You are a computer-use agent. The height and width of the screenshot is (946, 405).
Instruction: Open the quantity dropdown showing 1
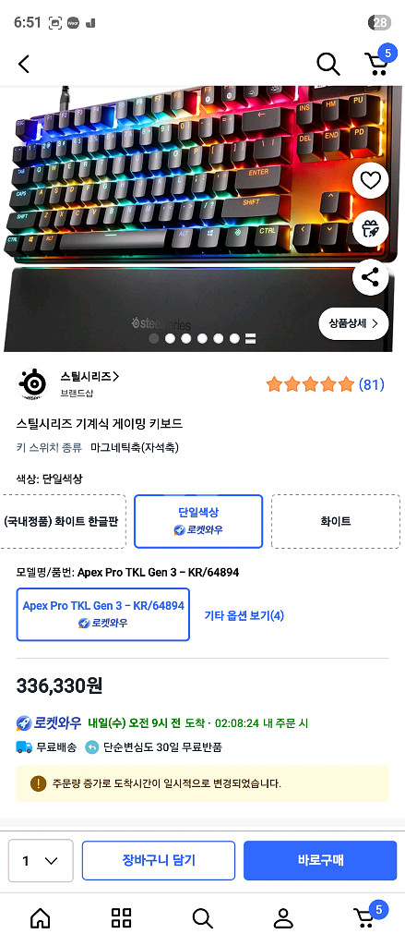pyautogui.click(x=41, y=861)
